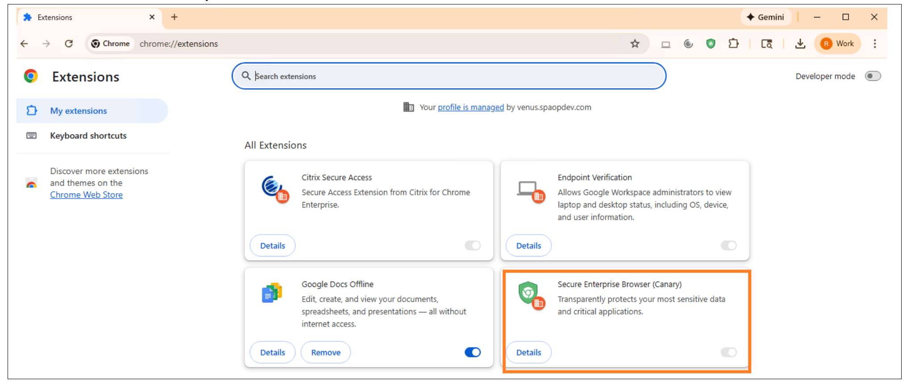907x385 pixels.
Task: Open a new tab with plus button
Action: (x=174, y=17)
